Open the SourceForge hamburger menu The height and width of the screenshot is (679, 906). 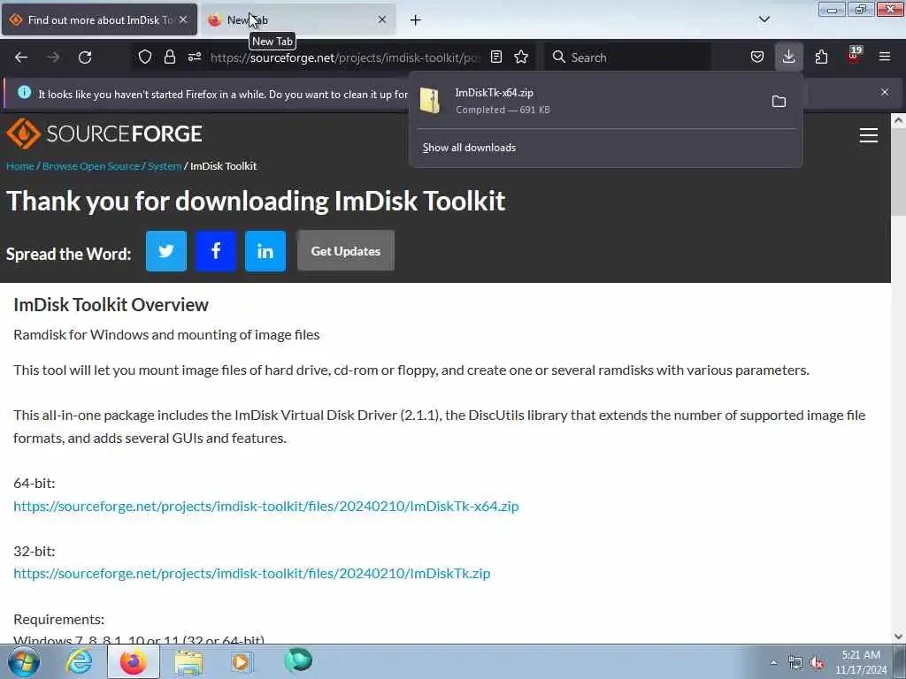click(x=869, y=135)
